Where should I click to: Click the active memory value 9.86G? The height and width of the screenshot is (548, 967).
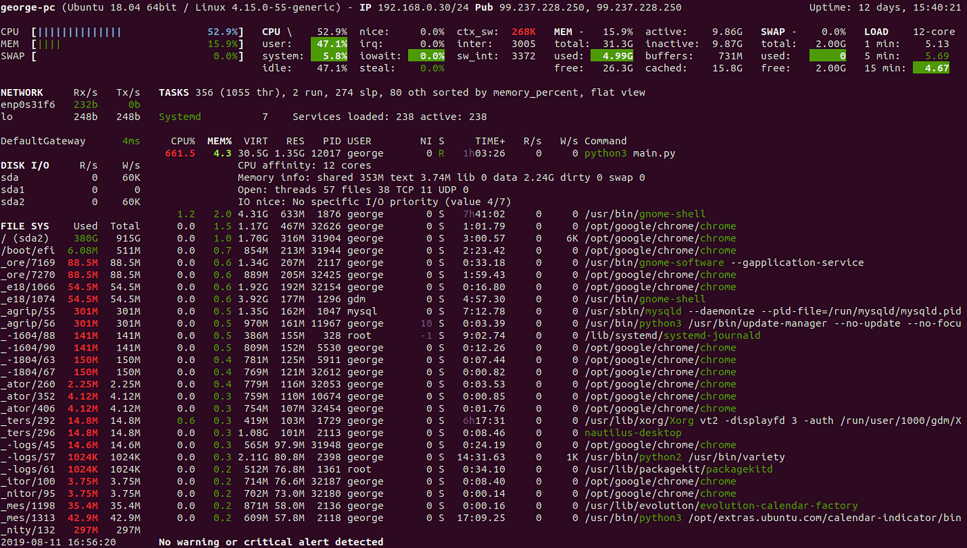coord(727,32)
